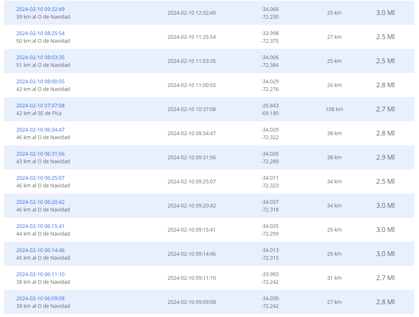
Task: Click the '50 km al O de Navidad' text
Action: pyautogui.click(x=43, y=41)
